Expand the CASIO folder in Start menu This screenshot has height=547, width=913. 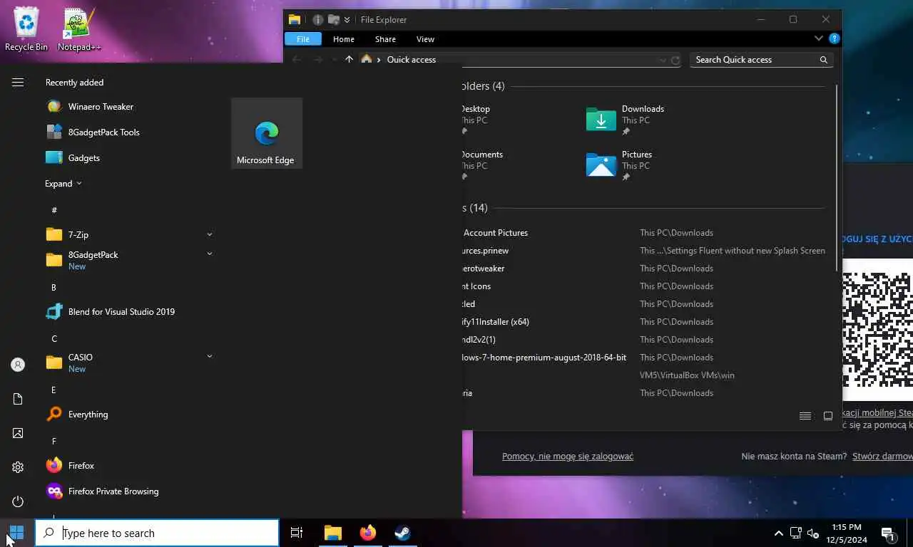(209, 356)
